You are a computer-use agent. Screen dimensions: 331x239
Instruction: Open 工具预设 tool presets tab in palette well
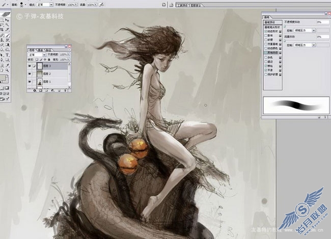[183, 5]
